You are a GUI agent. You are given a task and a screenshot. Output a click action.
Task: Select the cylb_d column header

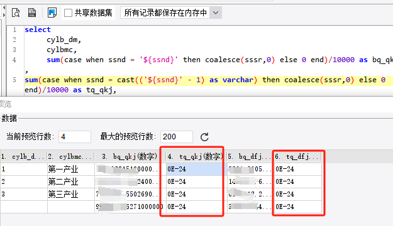pos(23,157)
